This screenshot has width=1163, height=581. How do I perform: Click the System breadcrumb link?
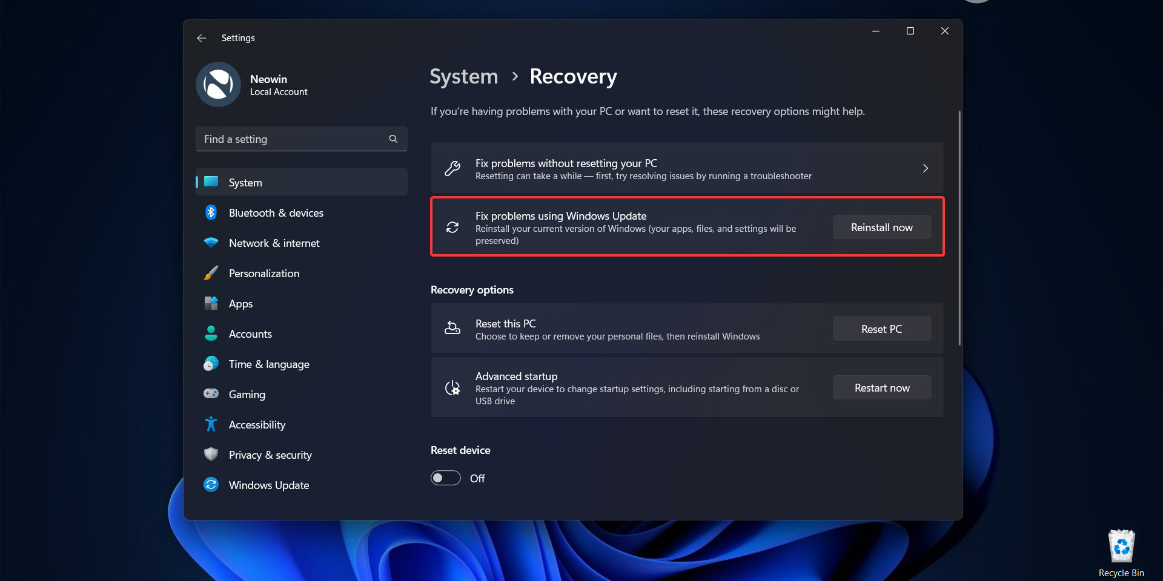[463, 77]
